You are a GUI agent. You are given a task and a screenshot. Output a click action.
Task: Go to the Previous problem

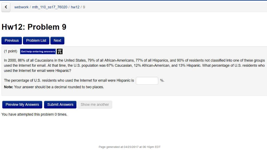11,40
